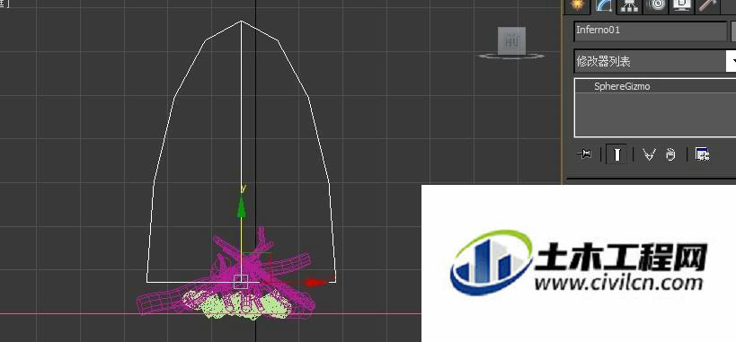Click the green Y-axis gizmo arrow
Viewport: 736px width, 342px height.
[x=241, y=206]
